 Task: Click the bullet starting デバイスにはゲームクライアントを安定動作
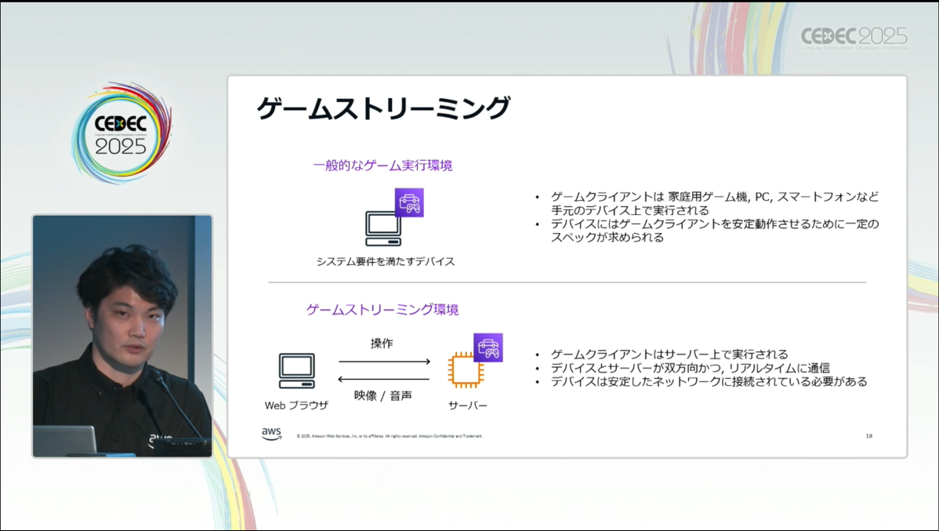tap(715, 230)
